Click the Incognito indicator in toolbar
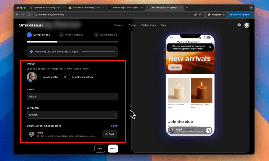 (x=216, y=15)
